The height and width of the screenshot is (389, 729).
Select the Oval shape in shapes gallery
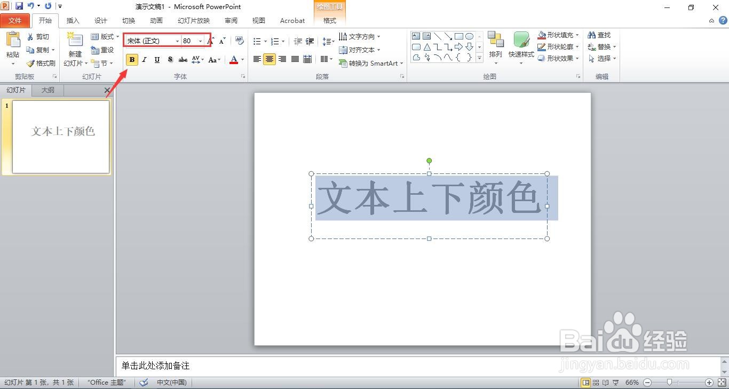click(469, 36)
